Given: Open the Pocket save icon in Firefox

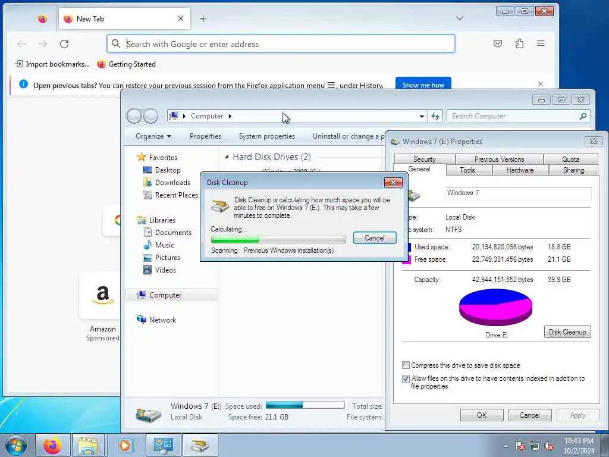Looking at the screenshot, I should tap(498, 43).
